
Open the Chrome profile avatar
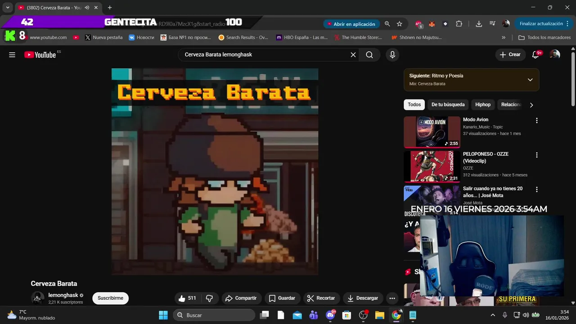[506, 24]
